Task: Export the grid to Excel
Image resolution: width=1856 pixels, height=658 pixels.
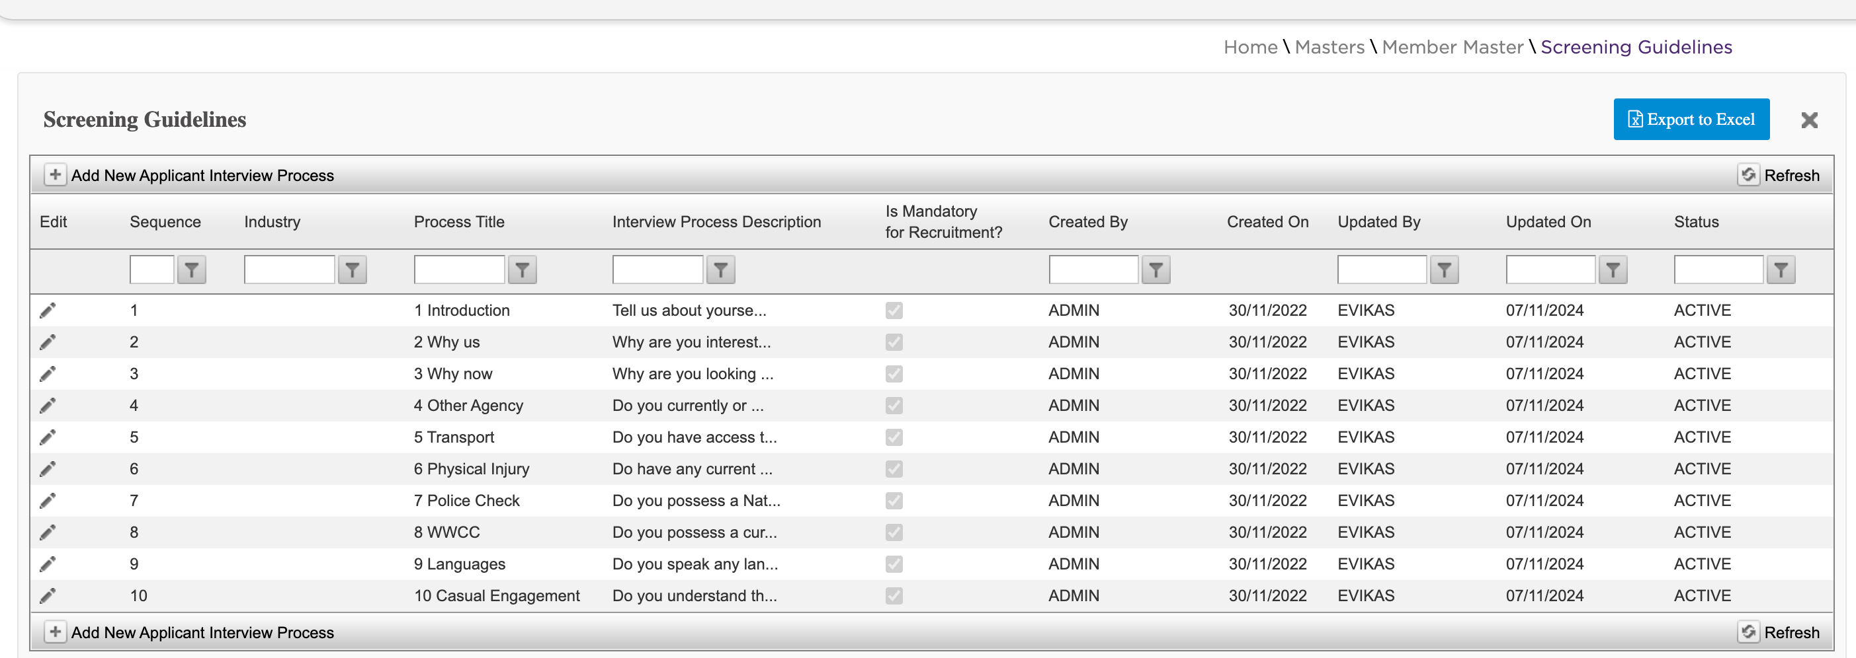Action: click(x=1691, y=120)
